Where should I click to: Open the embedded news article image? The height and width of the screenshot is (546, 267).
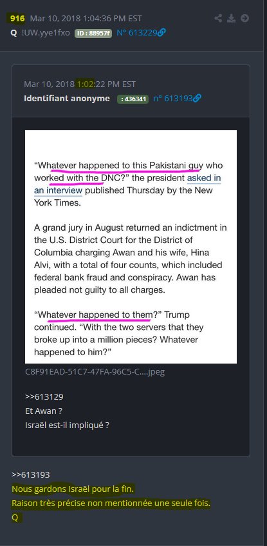[131, 247]
